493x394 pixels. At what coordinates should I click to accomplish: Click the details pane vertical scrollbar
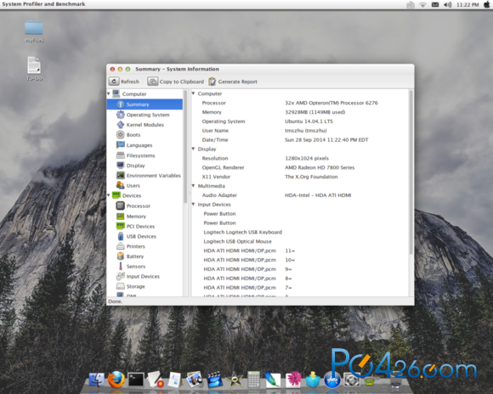(411, 172)
